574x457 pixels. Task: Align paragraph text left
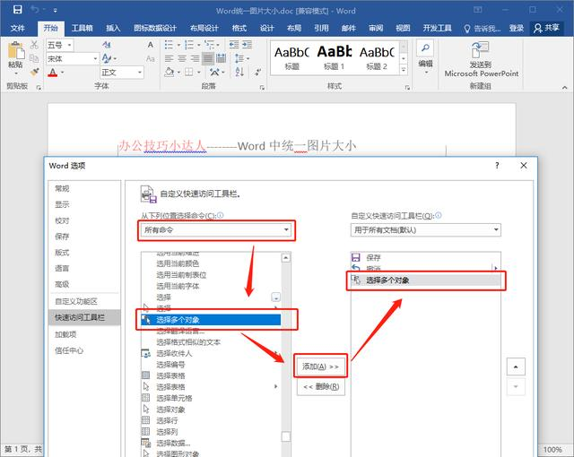[x=169, y=58]
